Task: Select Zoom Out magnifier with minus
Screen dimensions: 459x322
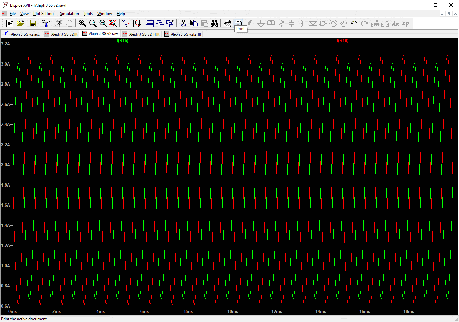Action: tap(103, 23)
